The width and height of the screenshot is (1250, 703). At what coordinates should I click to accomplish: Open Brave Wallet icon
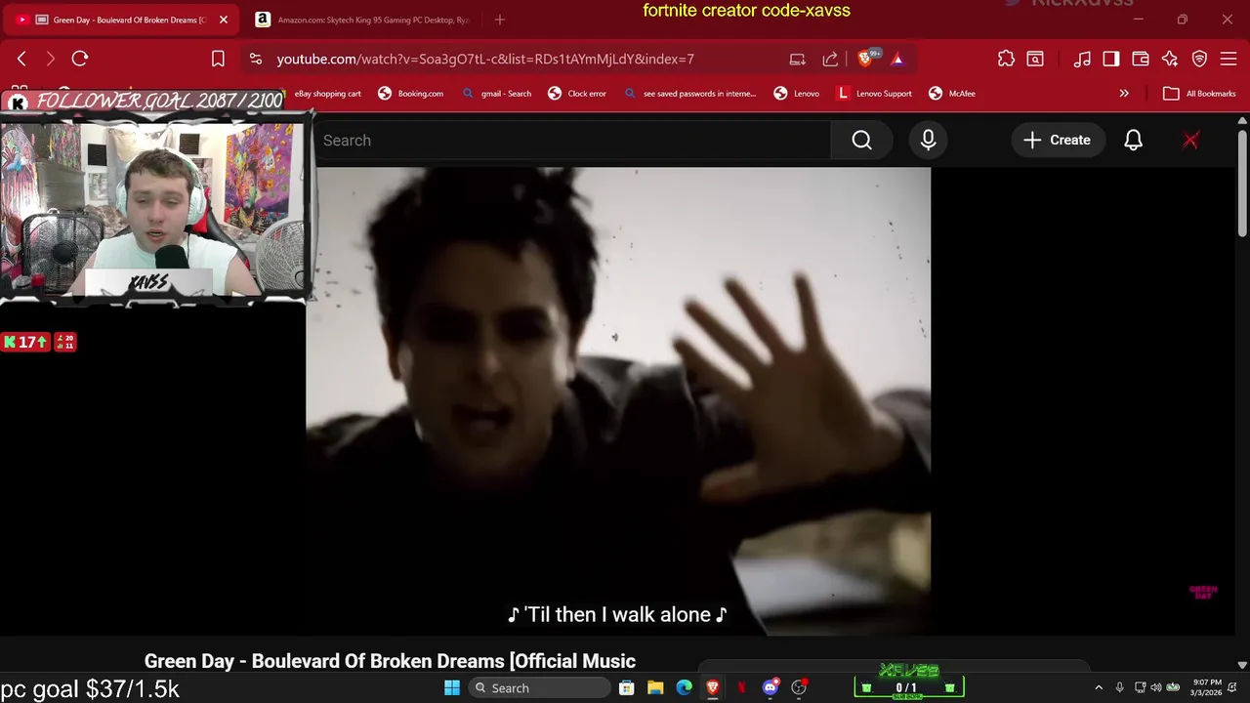(x=1140, y=59)
